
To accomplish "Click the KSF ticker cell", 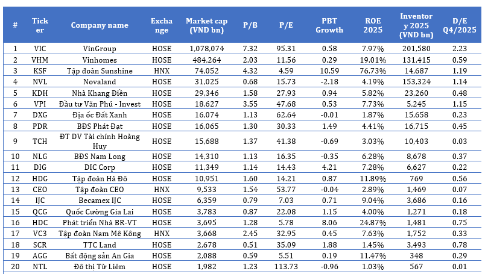I will point(40,70).
